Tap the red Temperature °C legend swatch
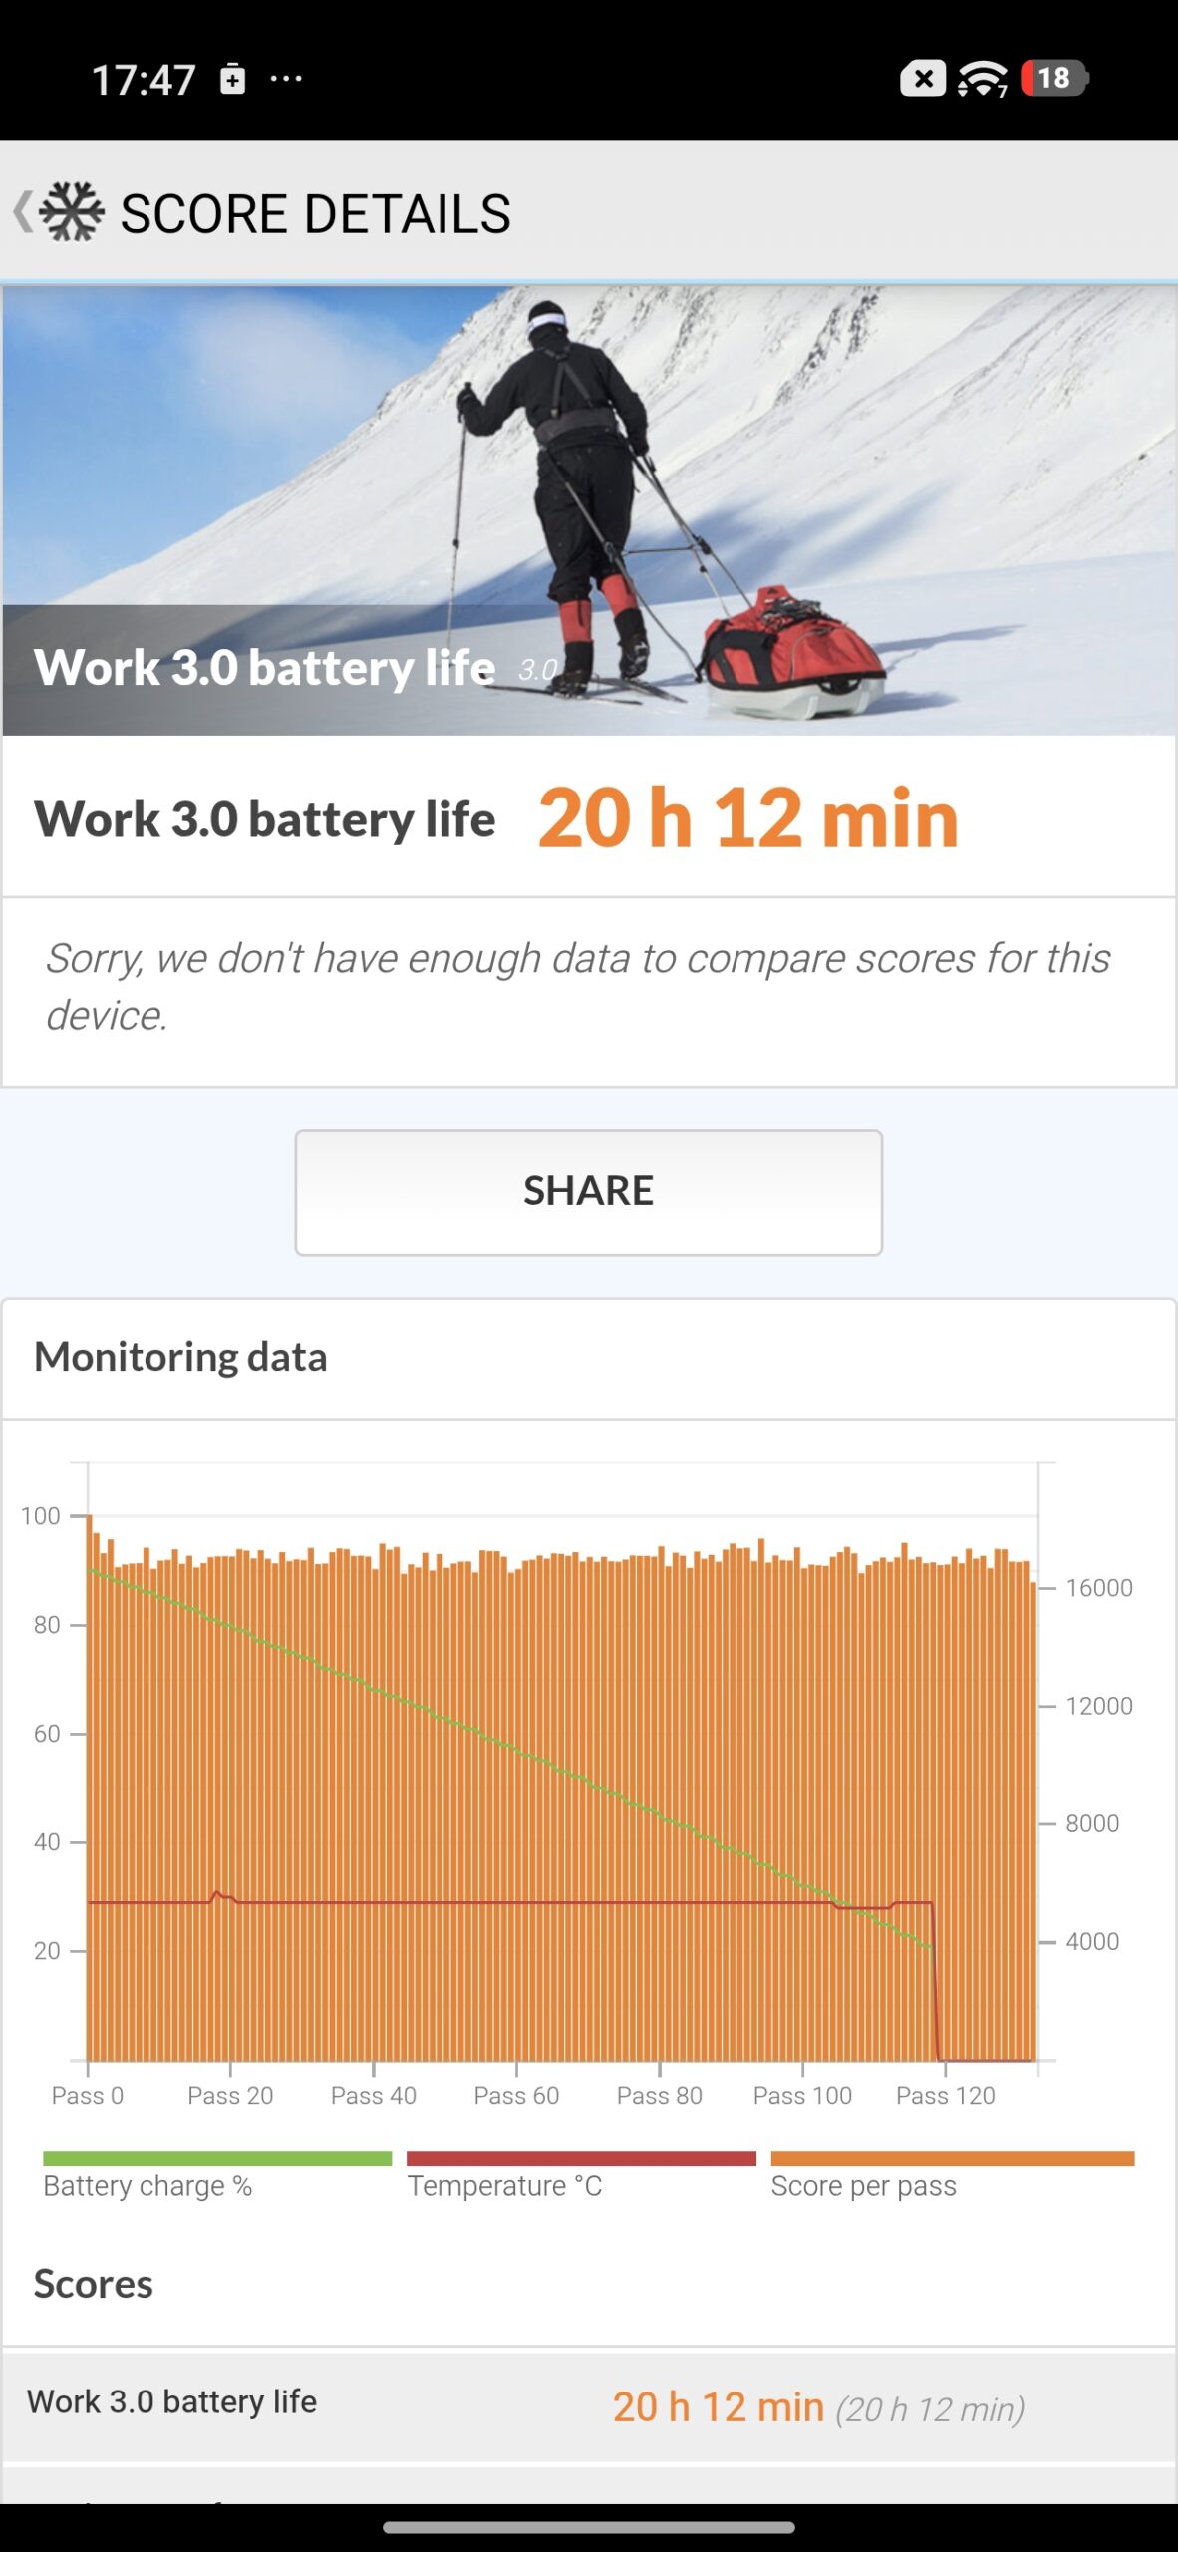This screenshot has height=2552, width=1178. (x=581, y=2158)
